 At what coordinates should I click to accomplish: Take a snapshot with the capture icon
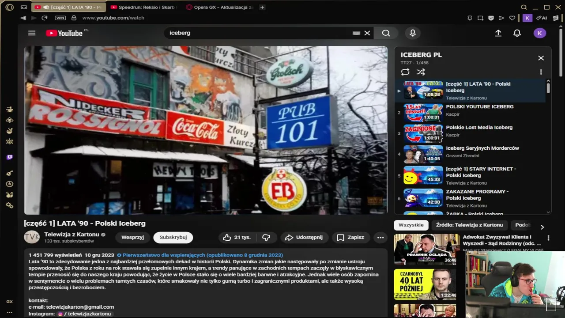(x=480, y=18)
